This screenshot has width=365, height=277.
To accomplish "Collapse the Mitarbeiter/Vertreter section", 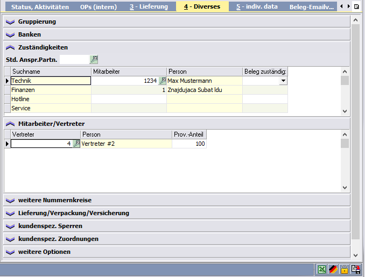I will 10,124.
